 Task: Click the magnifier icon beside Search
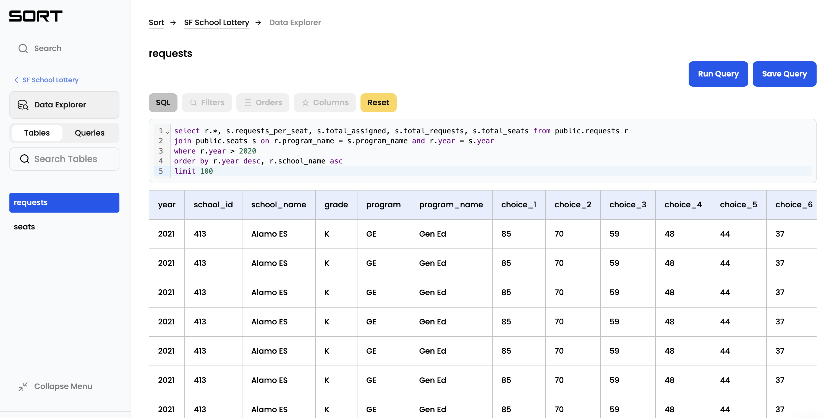coord(23,48)
